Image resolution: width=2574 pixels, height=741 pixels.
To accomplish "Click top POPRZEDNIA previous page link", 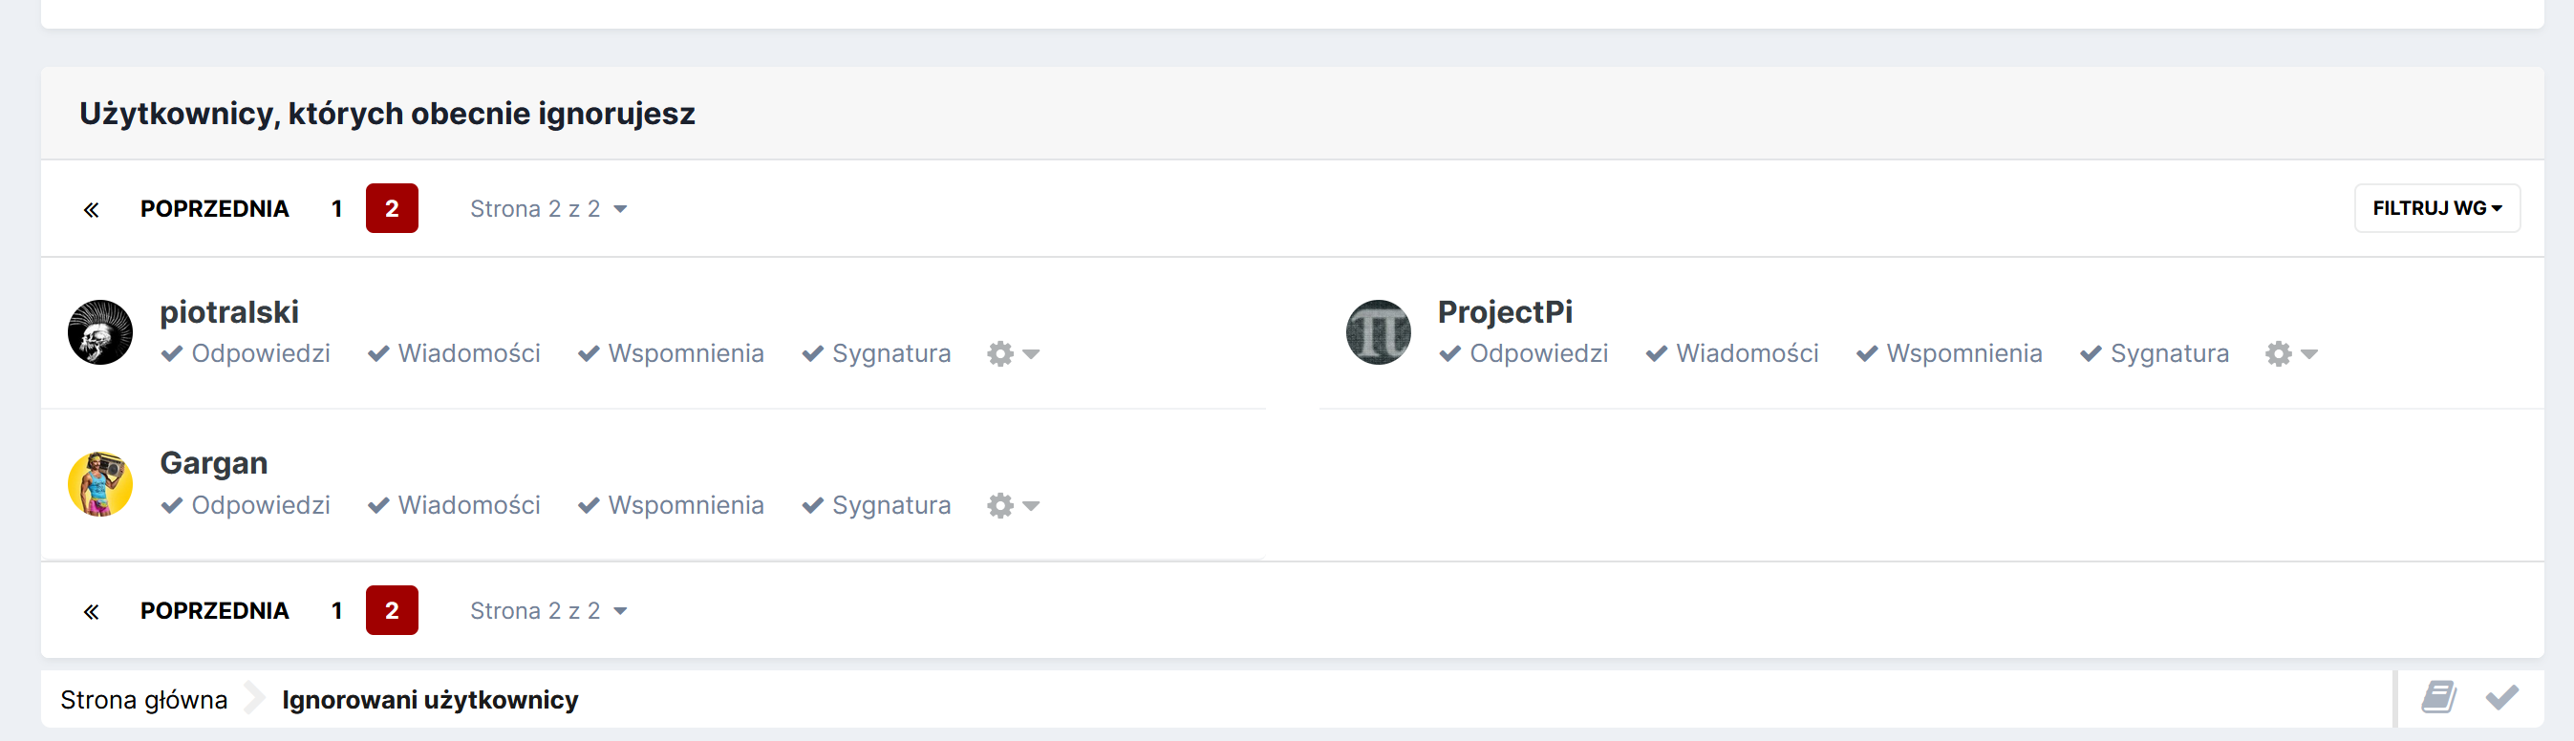I will [215, 209].
